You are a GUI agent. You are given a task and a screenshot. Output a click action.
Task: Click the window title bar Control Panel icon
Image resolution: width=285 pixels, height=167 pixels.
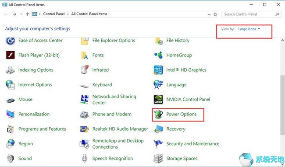[5, 4]
